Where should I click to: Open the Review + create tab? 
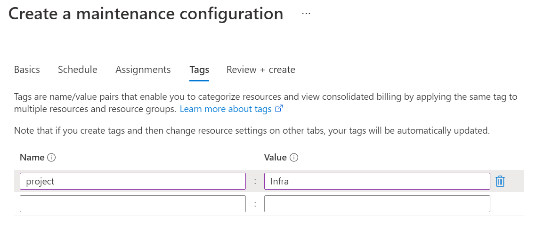point(260,70)
